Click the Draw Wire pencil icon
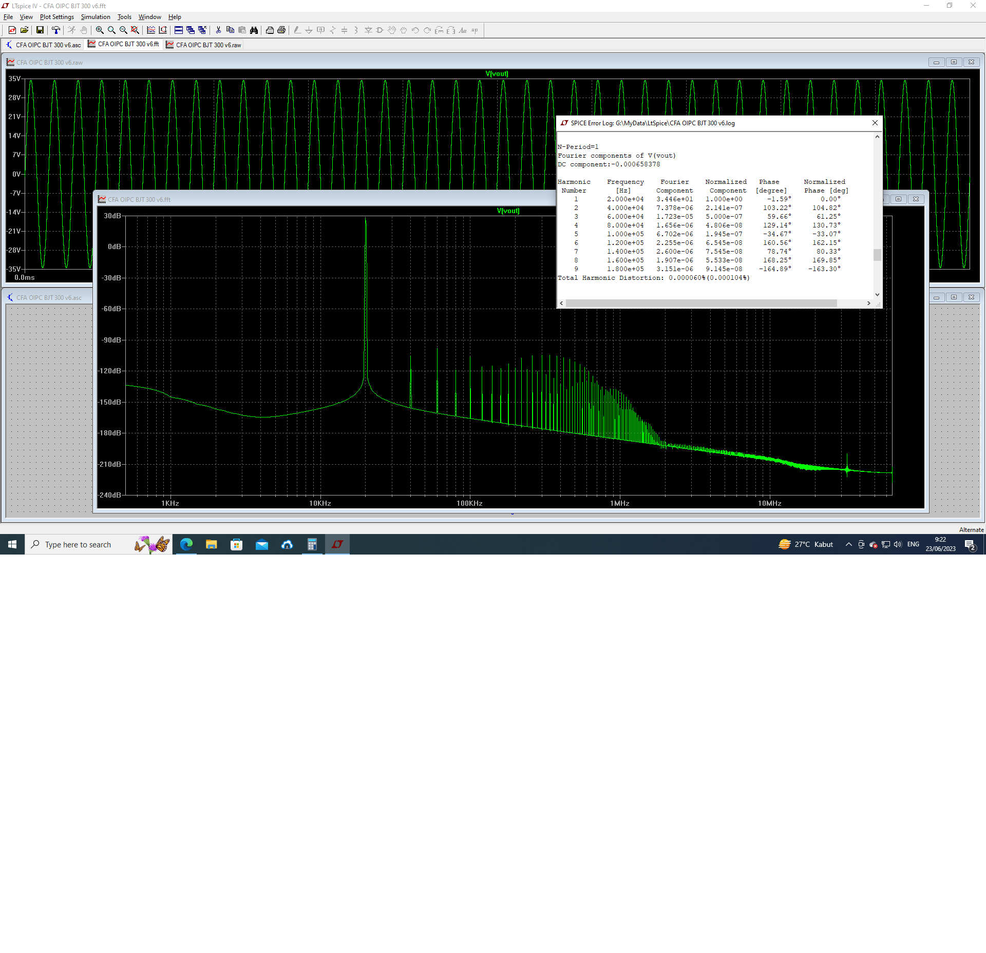This screenshot has width=986, height=953. [297, 30]
